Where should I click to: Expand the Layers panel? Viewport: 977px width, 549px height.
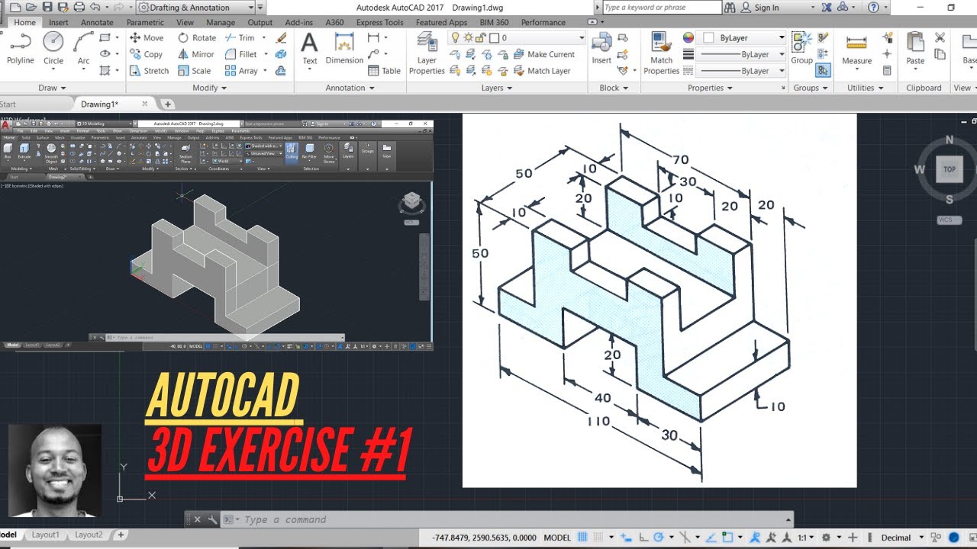point(496,88)
